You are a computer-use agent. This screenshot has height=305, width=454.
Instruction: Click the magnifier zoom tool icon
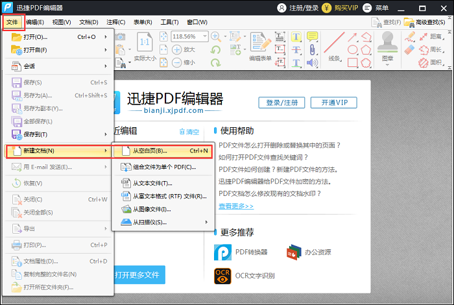click(215, 36)
